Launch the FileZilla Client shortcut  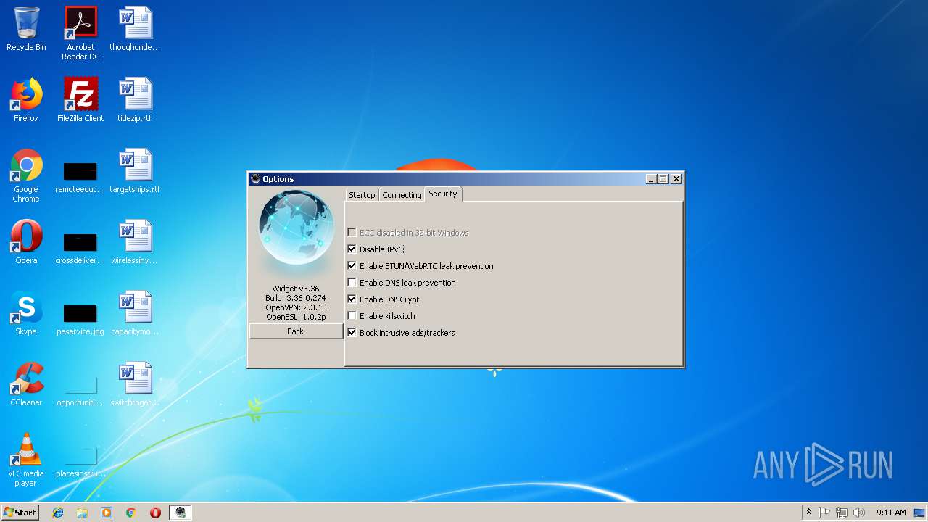point(80,100)
